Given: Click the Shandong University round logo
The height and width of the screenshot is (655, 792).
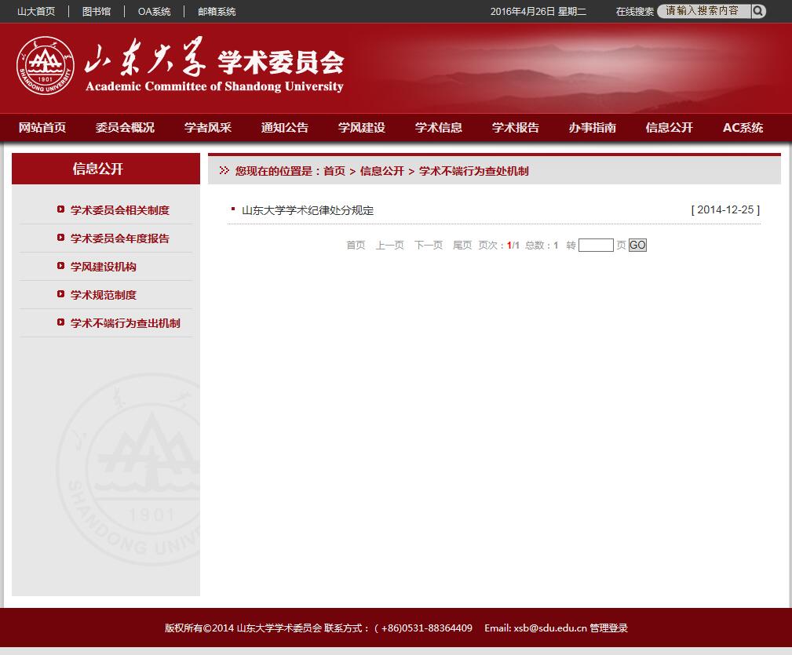Looking at the screenshot, I should [x=46, y=66].
